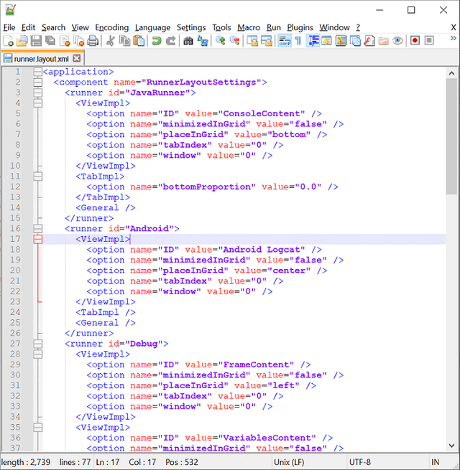The height and width of the screenshot is (470, 460).
Task: Open the Plugins menu
Action: [300, 27]
